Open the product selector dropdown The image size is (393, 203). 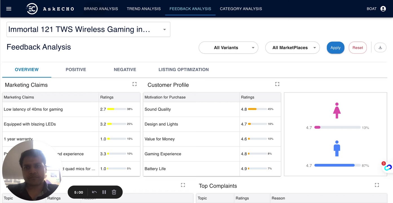tap(88, 29)
